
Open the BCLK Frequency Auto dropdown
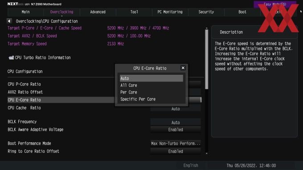pos(176,122)
